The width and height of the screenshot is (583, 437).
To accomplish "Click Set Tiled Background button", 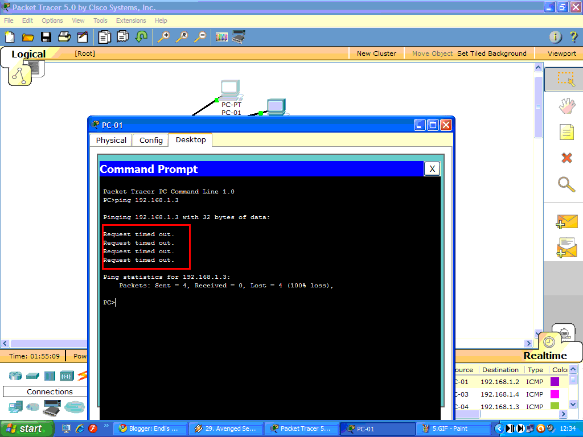I will pos(491,53).
